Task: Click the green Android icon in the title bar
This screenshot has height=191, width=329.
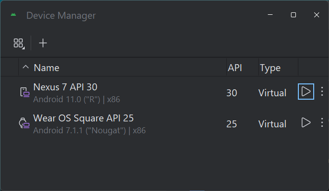Action: coord(13,15)
